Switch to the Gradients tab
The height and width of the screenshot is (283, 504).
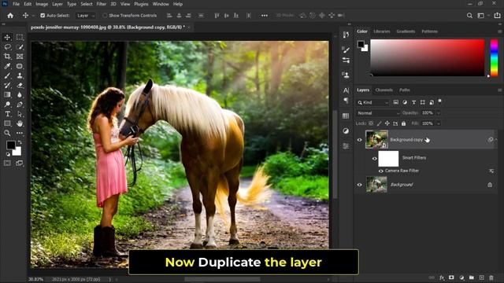[406, 31]
